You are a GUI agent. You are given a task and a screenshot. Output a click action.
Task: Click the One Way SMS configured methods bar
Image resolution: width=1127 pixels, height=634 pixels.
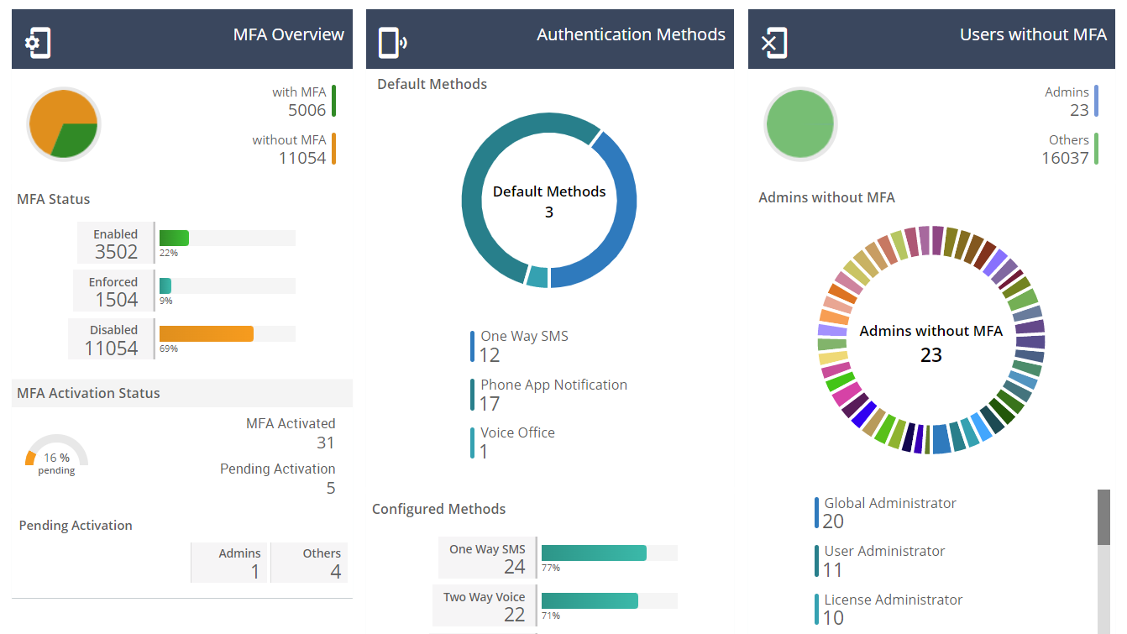[592, 553]
